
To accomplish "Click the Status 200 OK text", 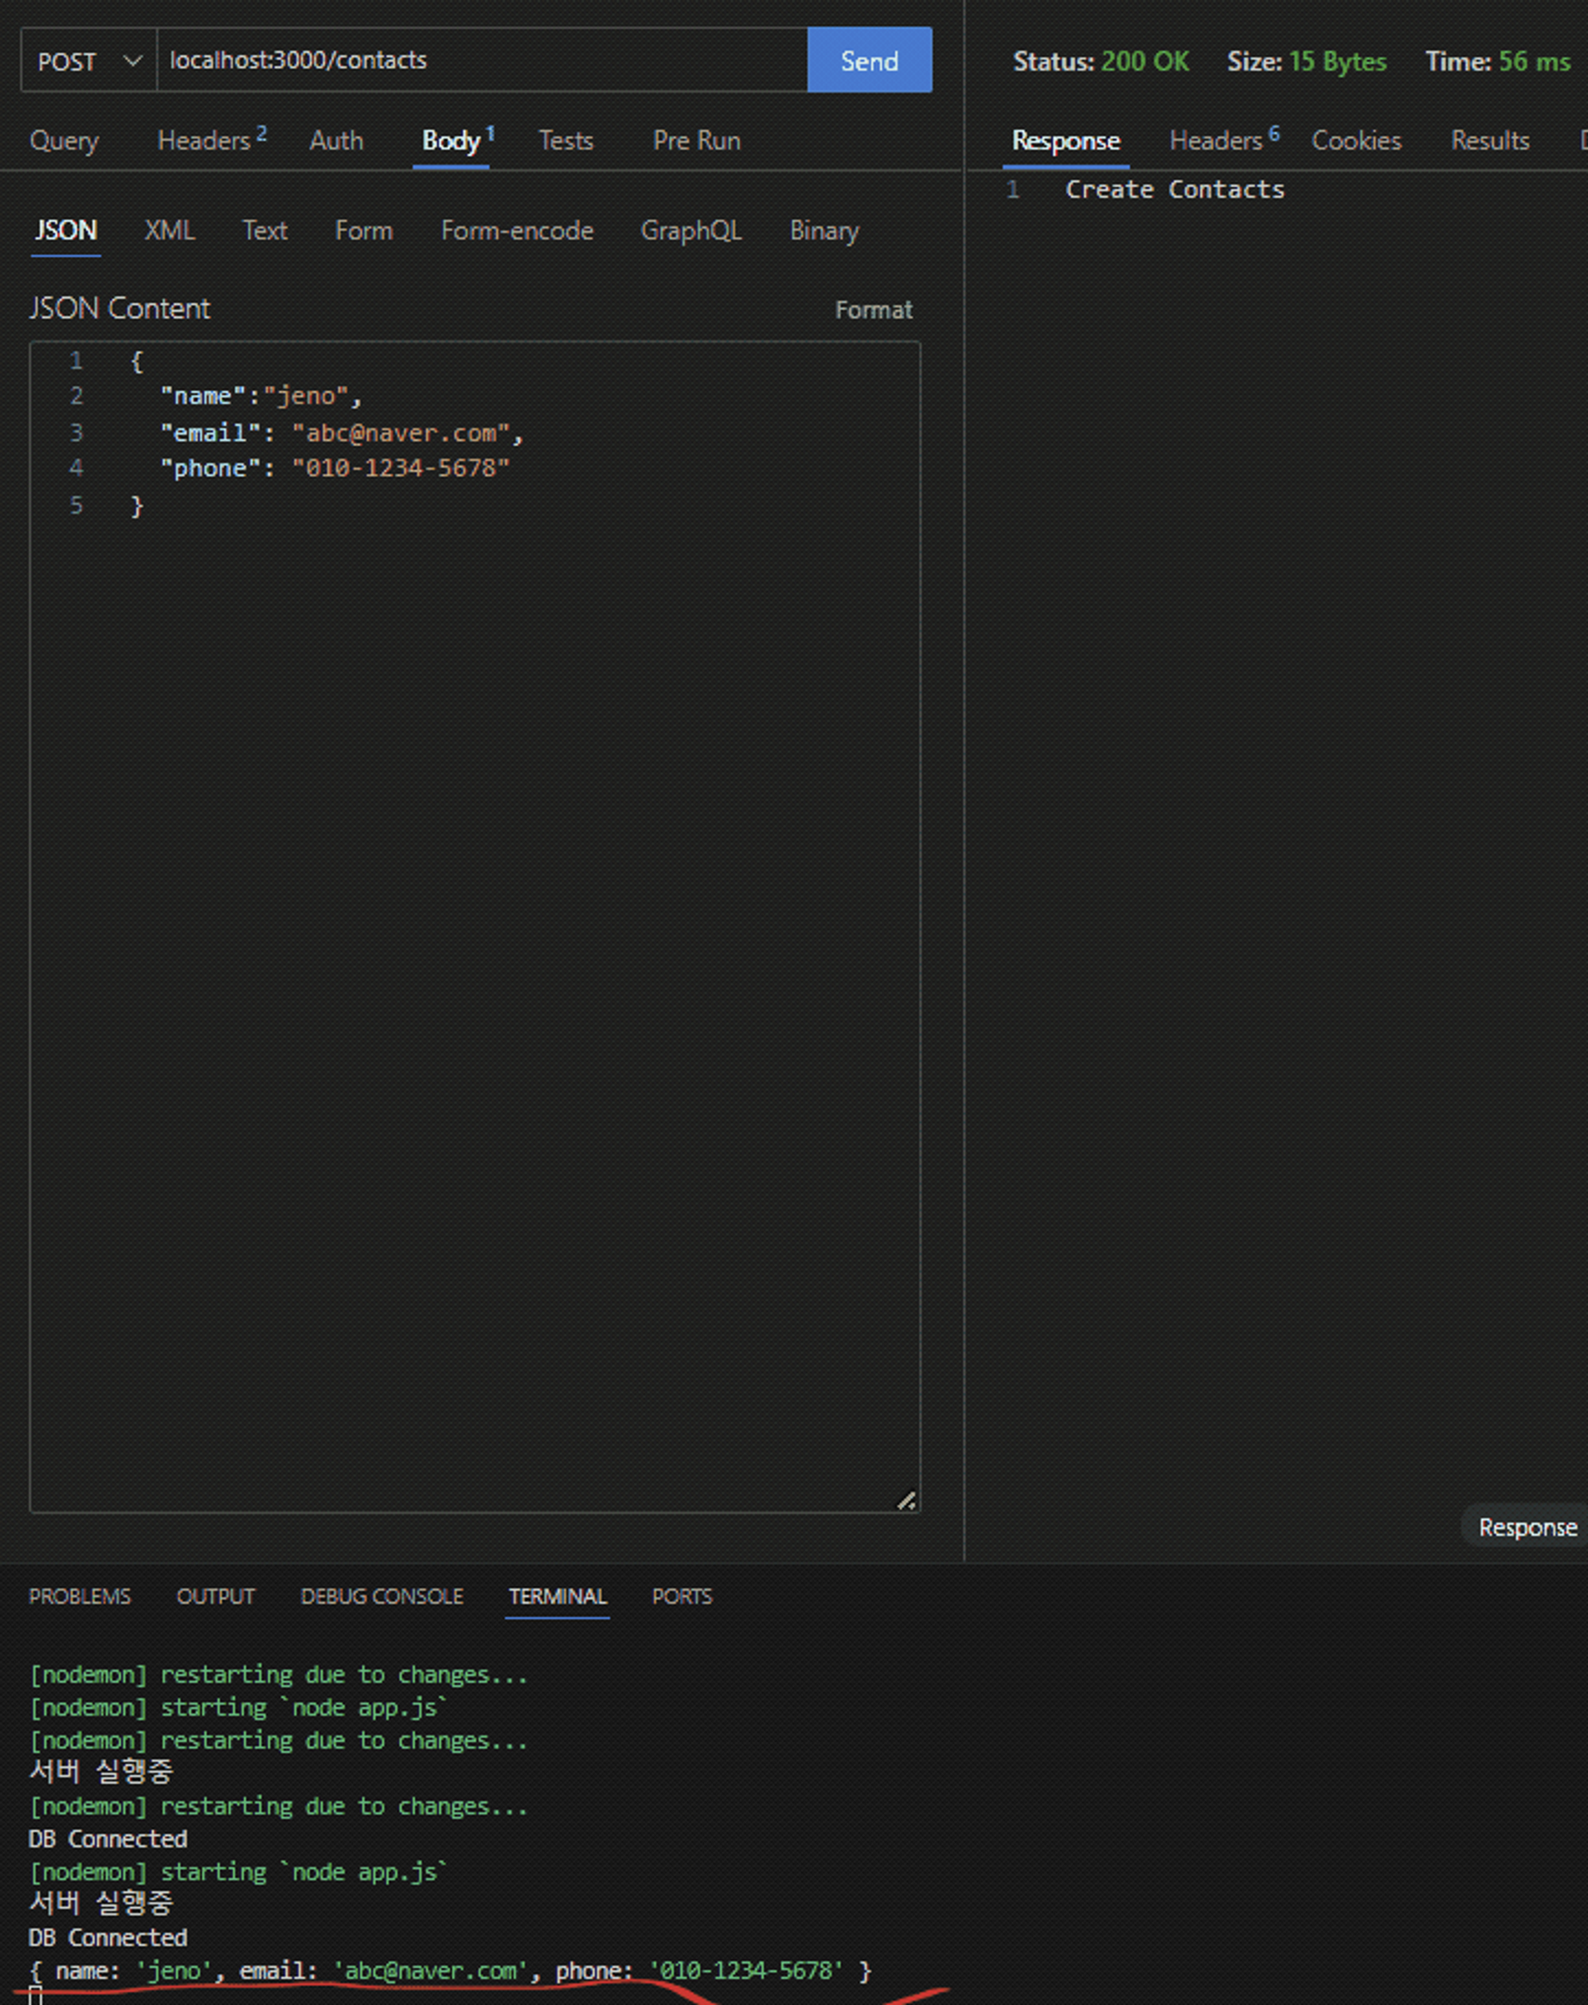I will (x=1100, y=61).
